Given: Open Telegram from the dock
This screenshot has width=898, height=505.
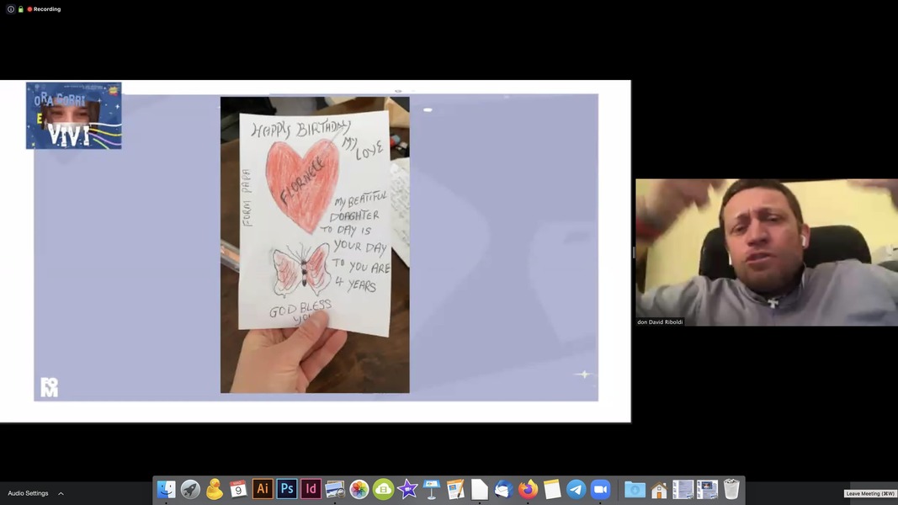Looking at the screenshot, I should 577,489.
